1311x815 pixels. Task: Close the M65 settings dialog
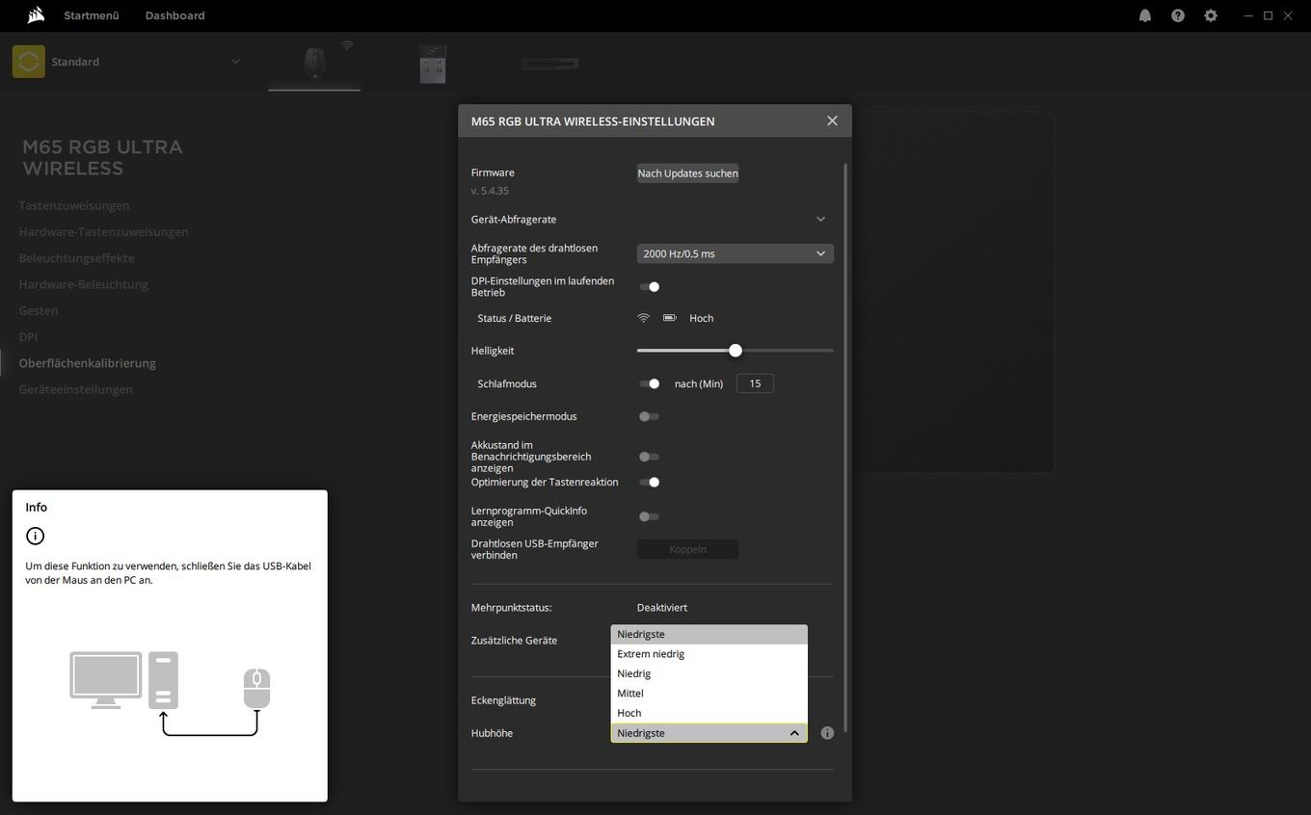tap(832, 120)
